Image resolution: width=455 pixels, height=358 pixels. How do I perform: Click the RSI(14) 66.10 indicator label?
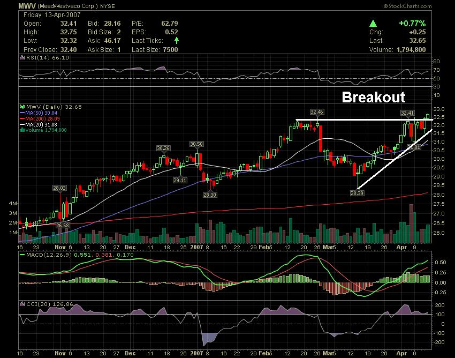click(48, 57)
